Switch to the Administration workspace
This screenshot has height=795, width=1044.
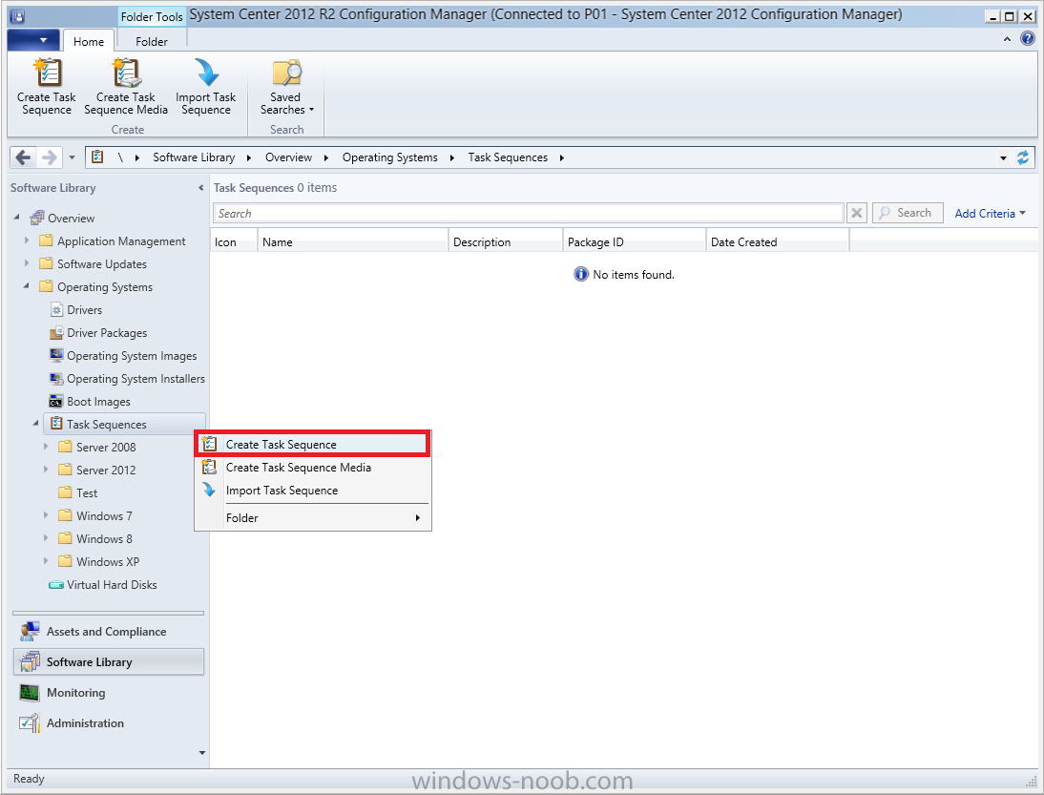[x=109, y=723]
